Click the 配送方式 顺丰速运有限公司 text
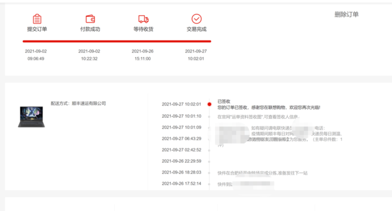 click(x=78, y=104)
